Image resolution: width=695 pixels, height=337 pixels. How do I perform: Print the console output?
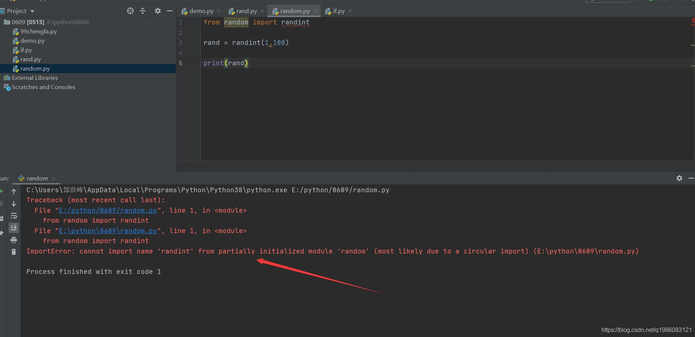(14, 240)
